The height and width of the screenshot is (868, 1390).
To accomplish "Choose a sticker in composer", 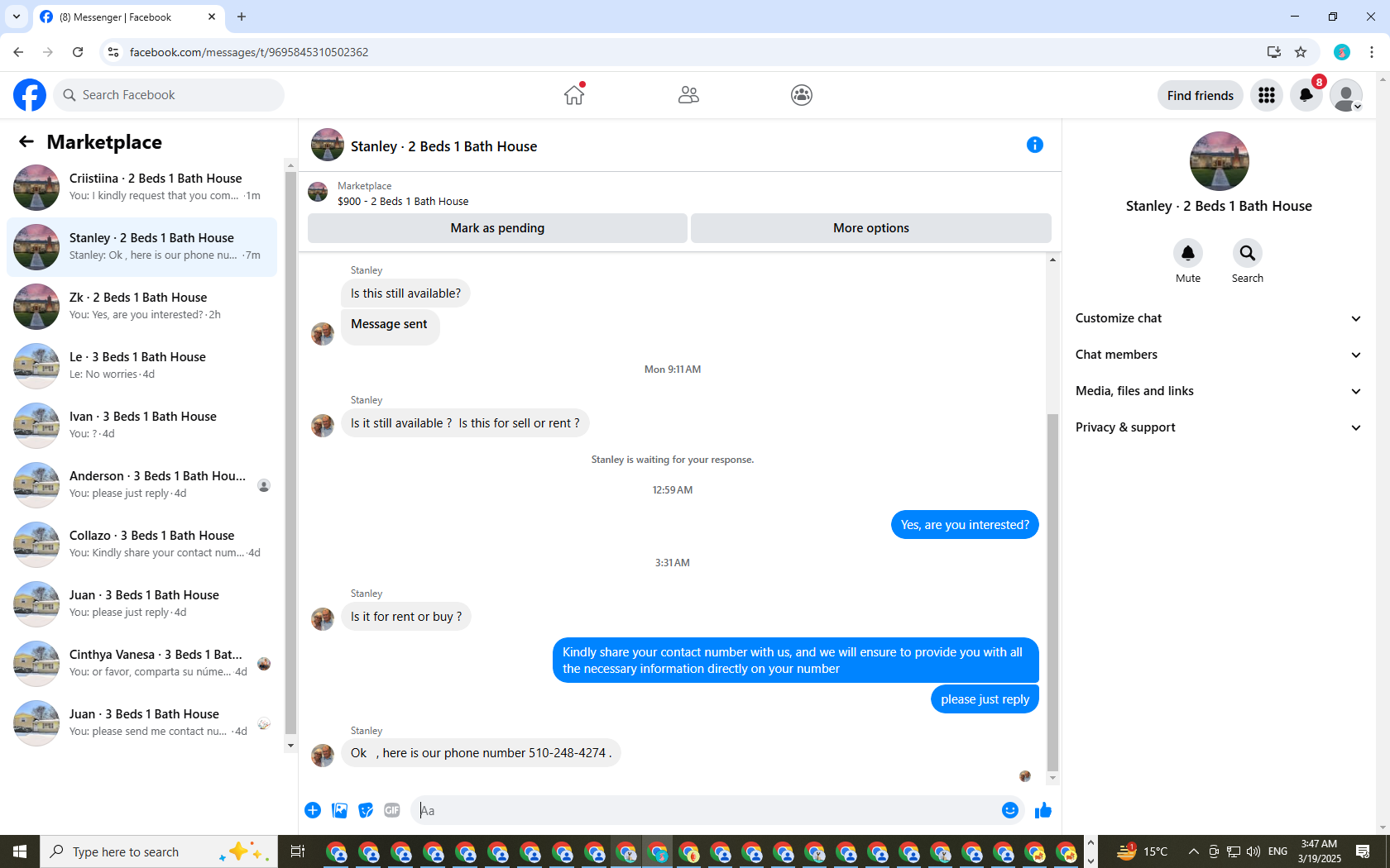I will tap(366, 810).
